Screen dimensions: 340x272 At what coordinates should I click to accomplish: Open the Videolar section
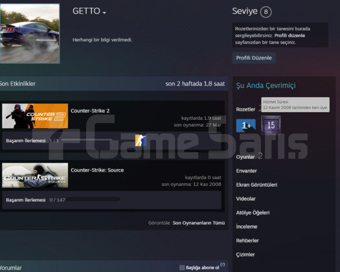click(x=245, y=199)
